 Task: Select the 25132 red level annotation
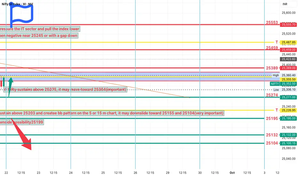click(272, 135)
